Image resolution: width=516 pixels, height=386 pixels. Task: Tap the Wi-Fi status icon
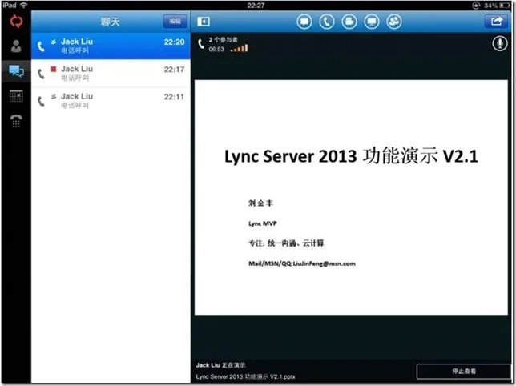click(24, 6)
